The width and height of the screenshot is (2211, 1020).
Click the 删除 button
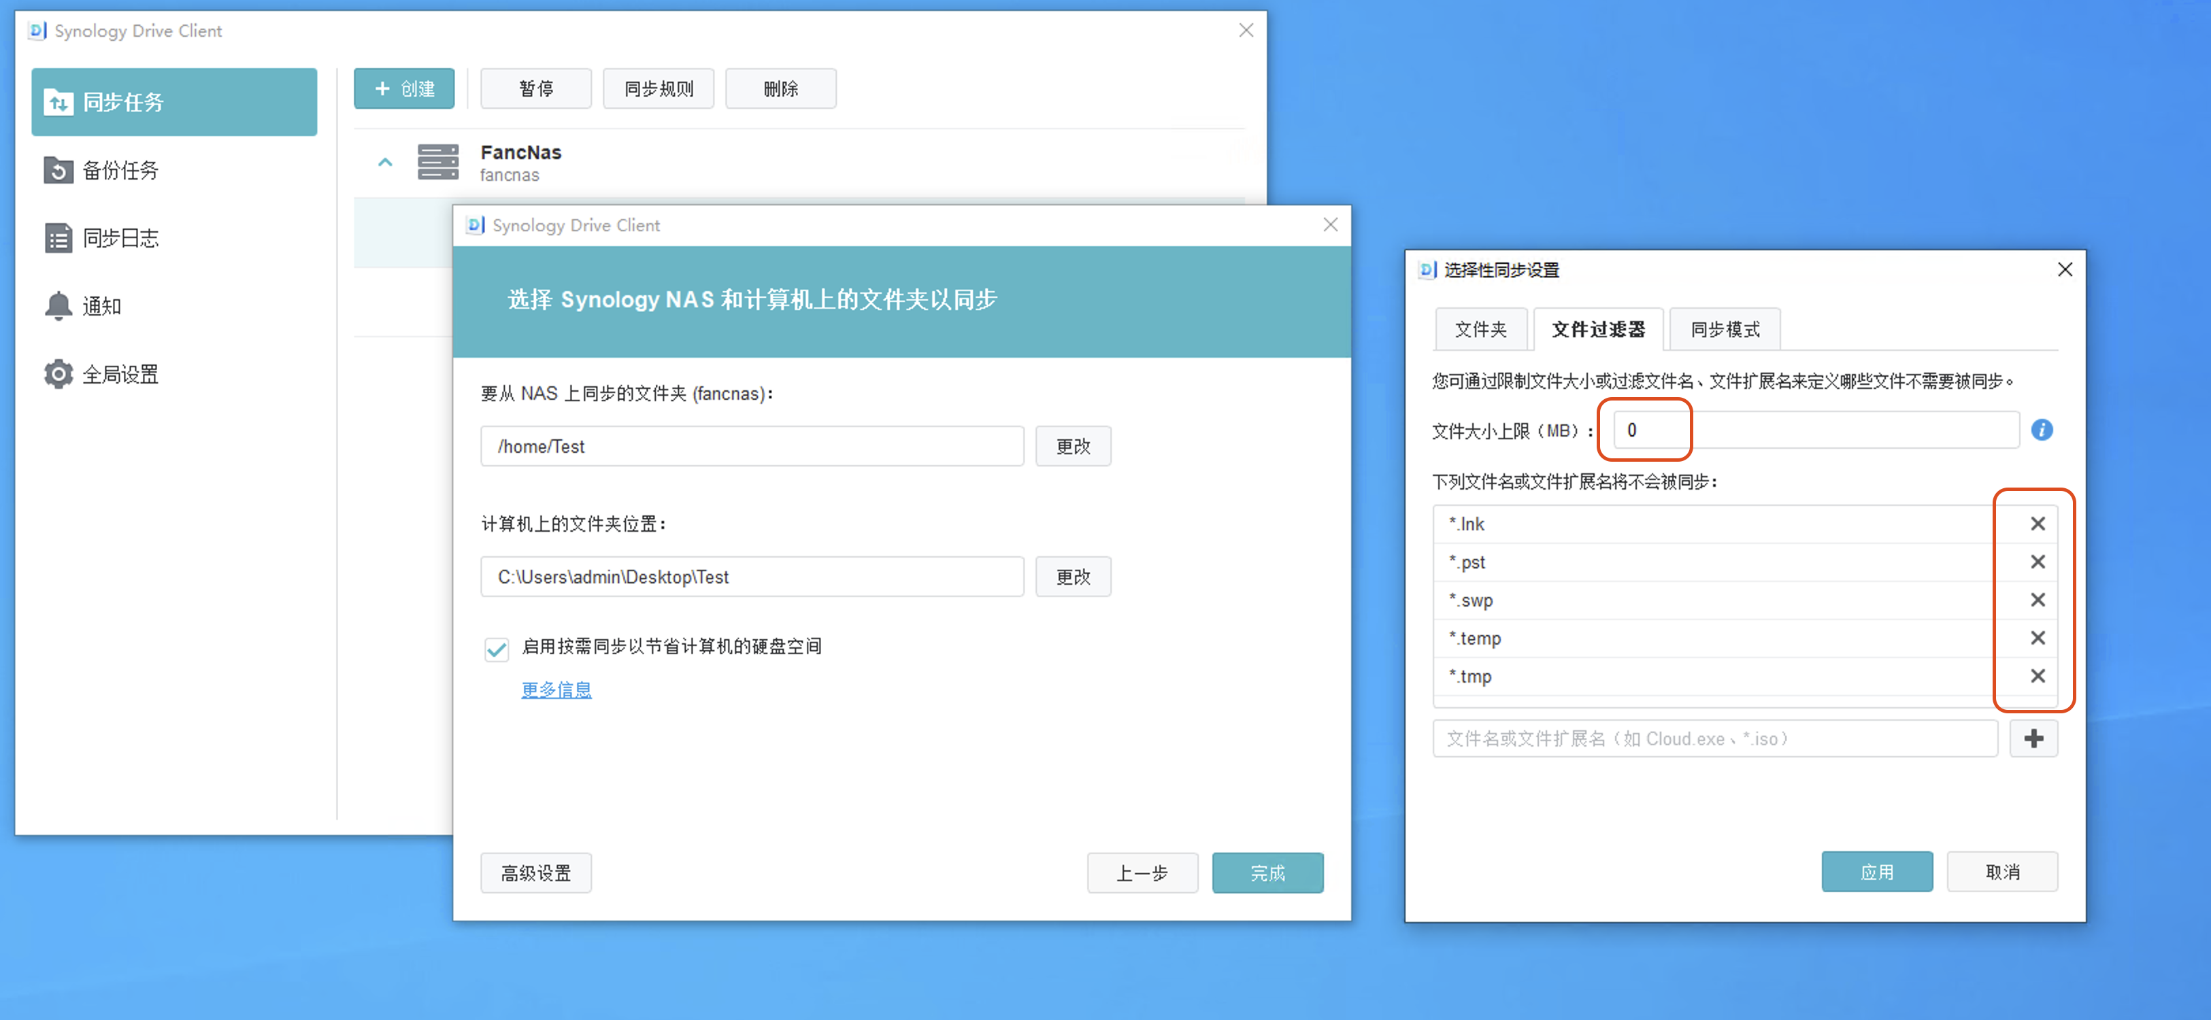tap(781, 88)
